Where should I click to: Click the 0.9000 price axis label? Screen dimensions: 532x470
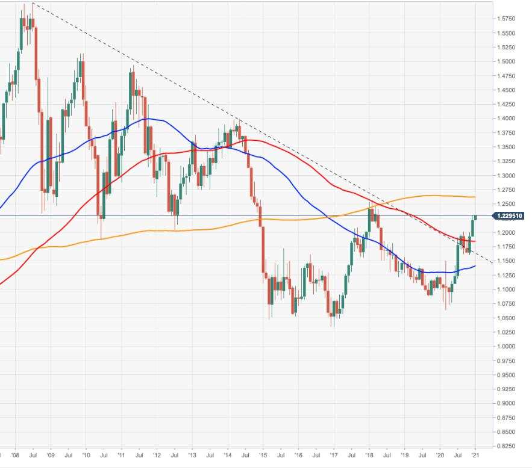[x=506, y=403]
